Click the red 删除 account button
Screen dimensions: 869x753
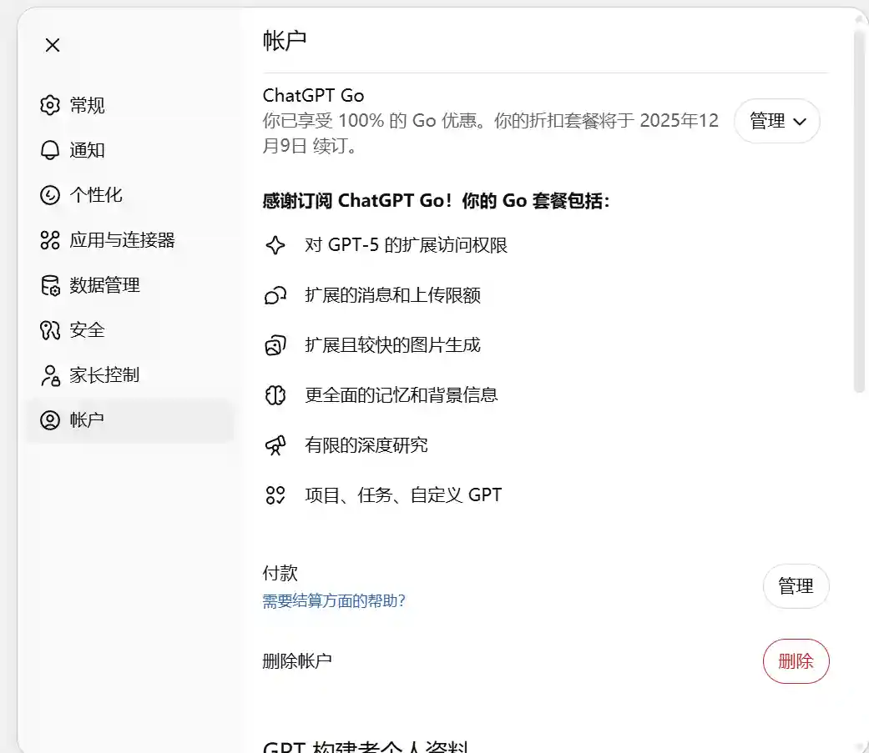pos(796,660)
